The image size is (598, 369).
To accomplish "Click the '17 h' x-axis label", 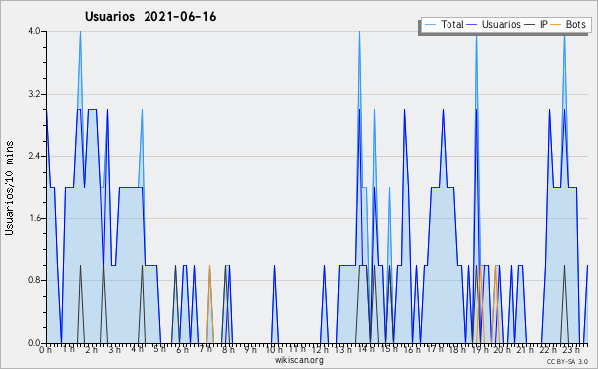I will click(435, 349).
